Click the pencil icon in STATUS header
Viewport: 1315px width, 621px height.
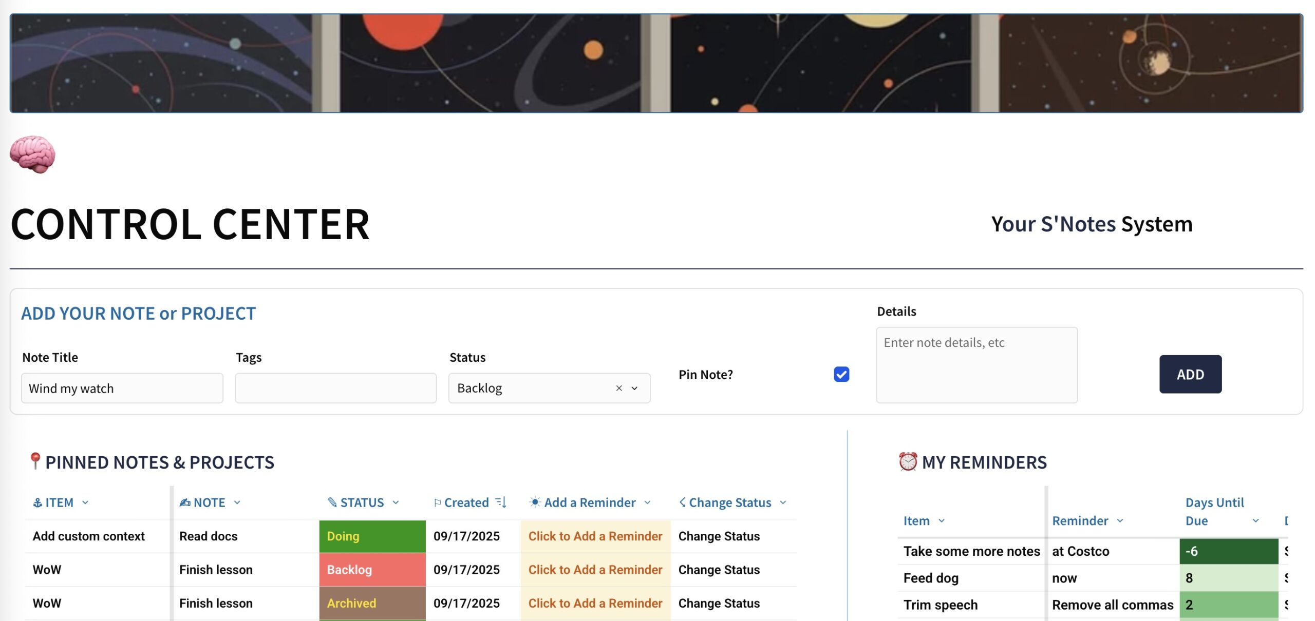[x=332, y=502]
